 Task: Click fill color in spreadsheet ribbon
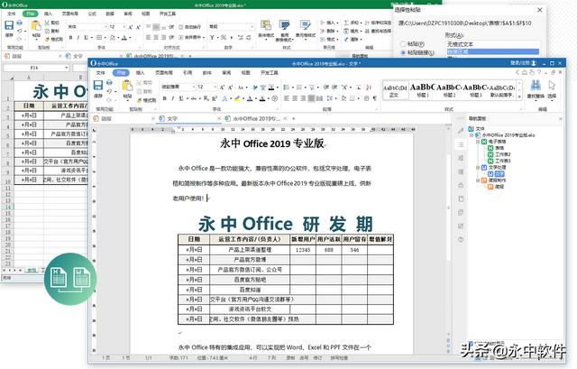(x=113, y=37)
